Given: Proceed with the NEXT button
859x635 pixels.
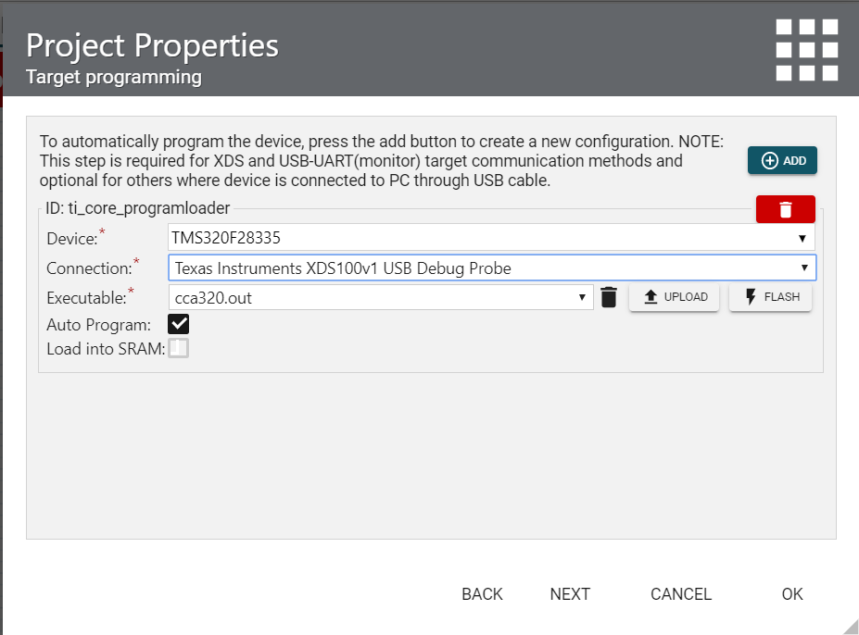Looking at the screenshot, I should click(570, 594).
